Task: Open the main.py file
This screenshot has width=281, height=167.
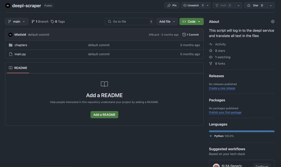Action: click(x=20, y=54)
